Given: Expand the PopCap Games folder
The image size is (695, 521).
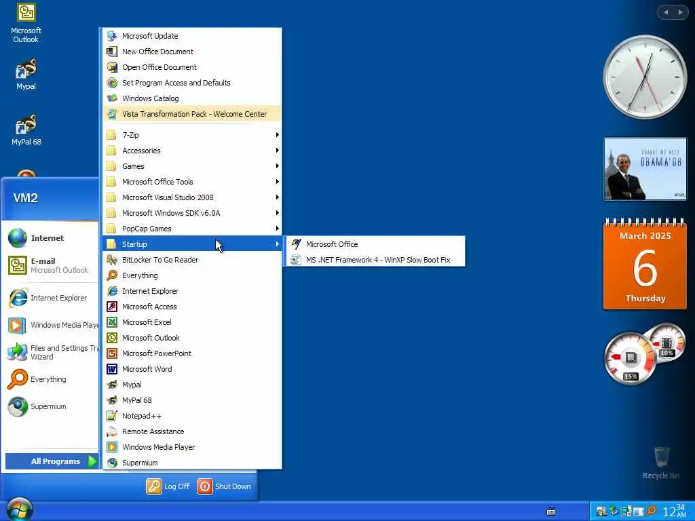Looking at the screenshot, I should pyautogui.click(x=192, y=229).
